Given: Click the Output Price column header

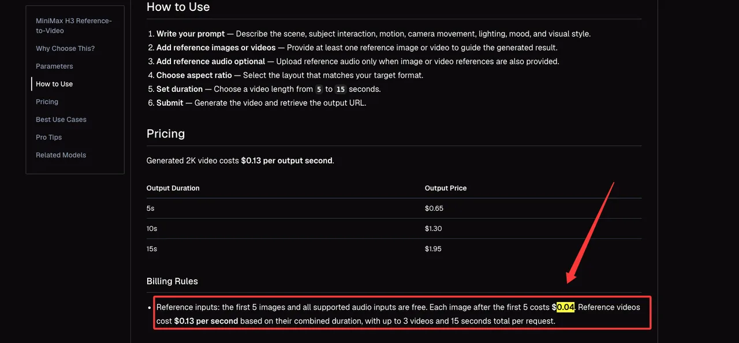Looking at the screenshot, I should coord(446,188).
